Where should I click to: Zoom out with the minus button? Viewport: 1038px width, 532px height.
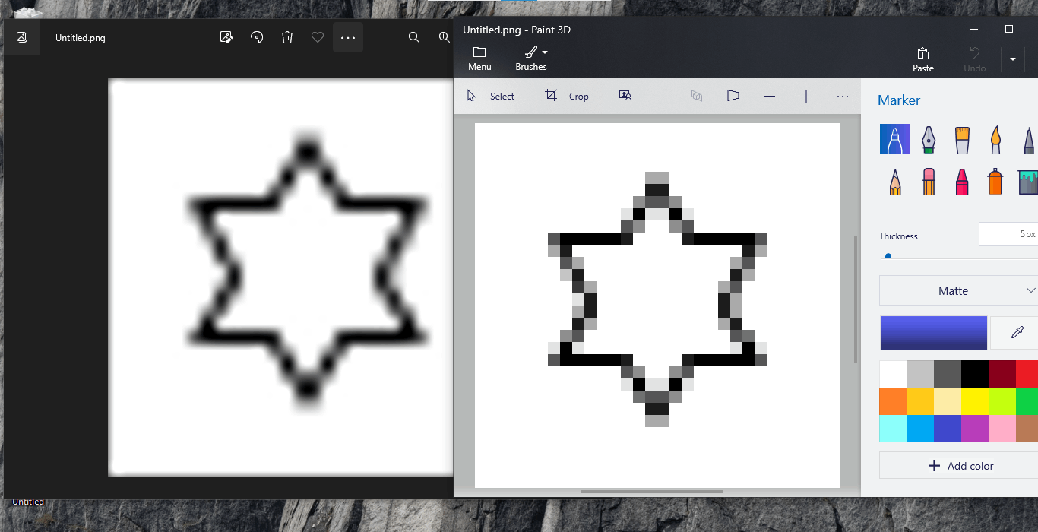point(770,97)
